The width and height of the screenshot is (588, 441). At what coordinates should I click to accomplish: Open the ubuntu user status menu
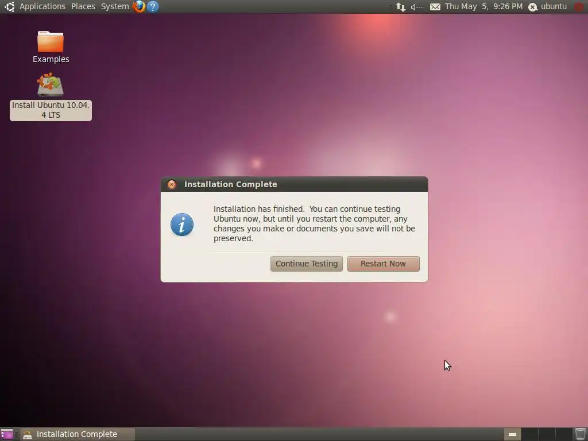tap(547, 6)
